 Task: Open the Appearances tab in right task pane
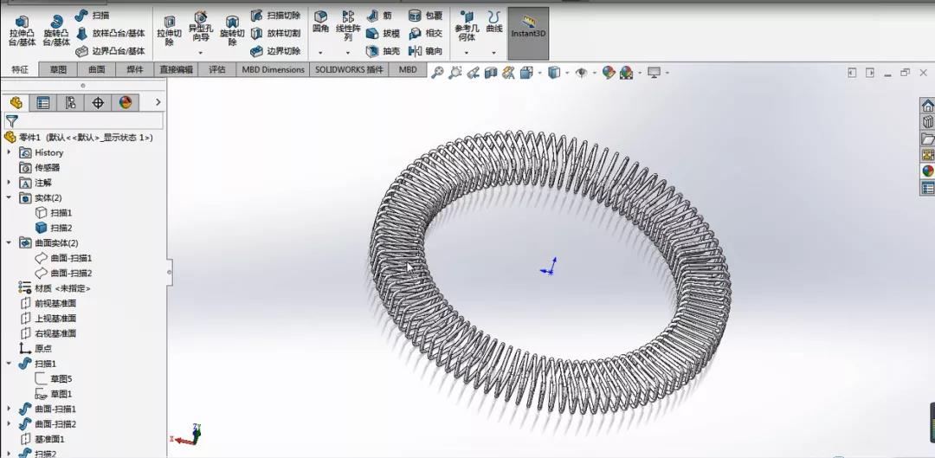pyautogui.click(x=927, y=171)
